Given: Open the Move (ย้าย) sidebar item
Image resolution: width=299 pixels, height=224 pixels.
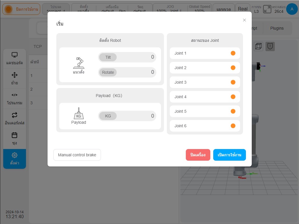Looking at the screenshot, I should click(x=15, y=78).
